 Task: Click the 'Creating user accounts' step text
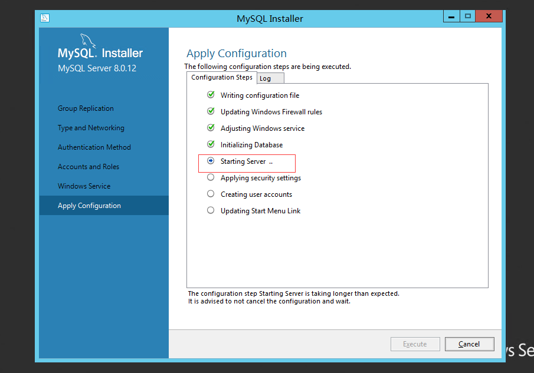pos(256,194)
